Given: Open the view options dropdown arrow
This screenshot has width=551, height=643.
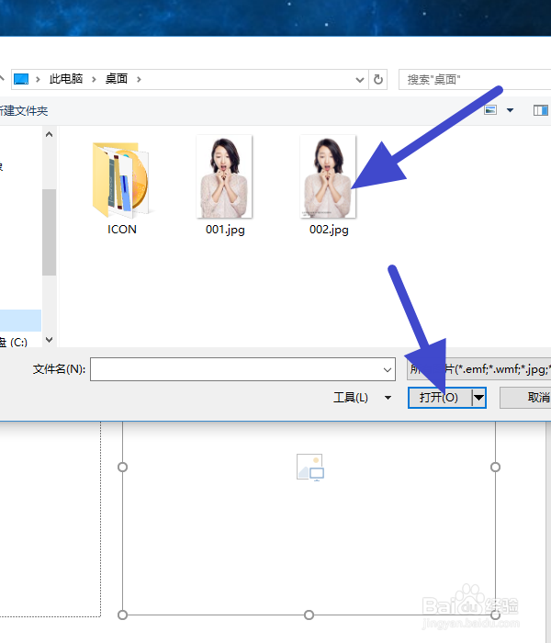Looking at the screenshot, I should pyautogui.click(x=510, y=110).
